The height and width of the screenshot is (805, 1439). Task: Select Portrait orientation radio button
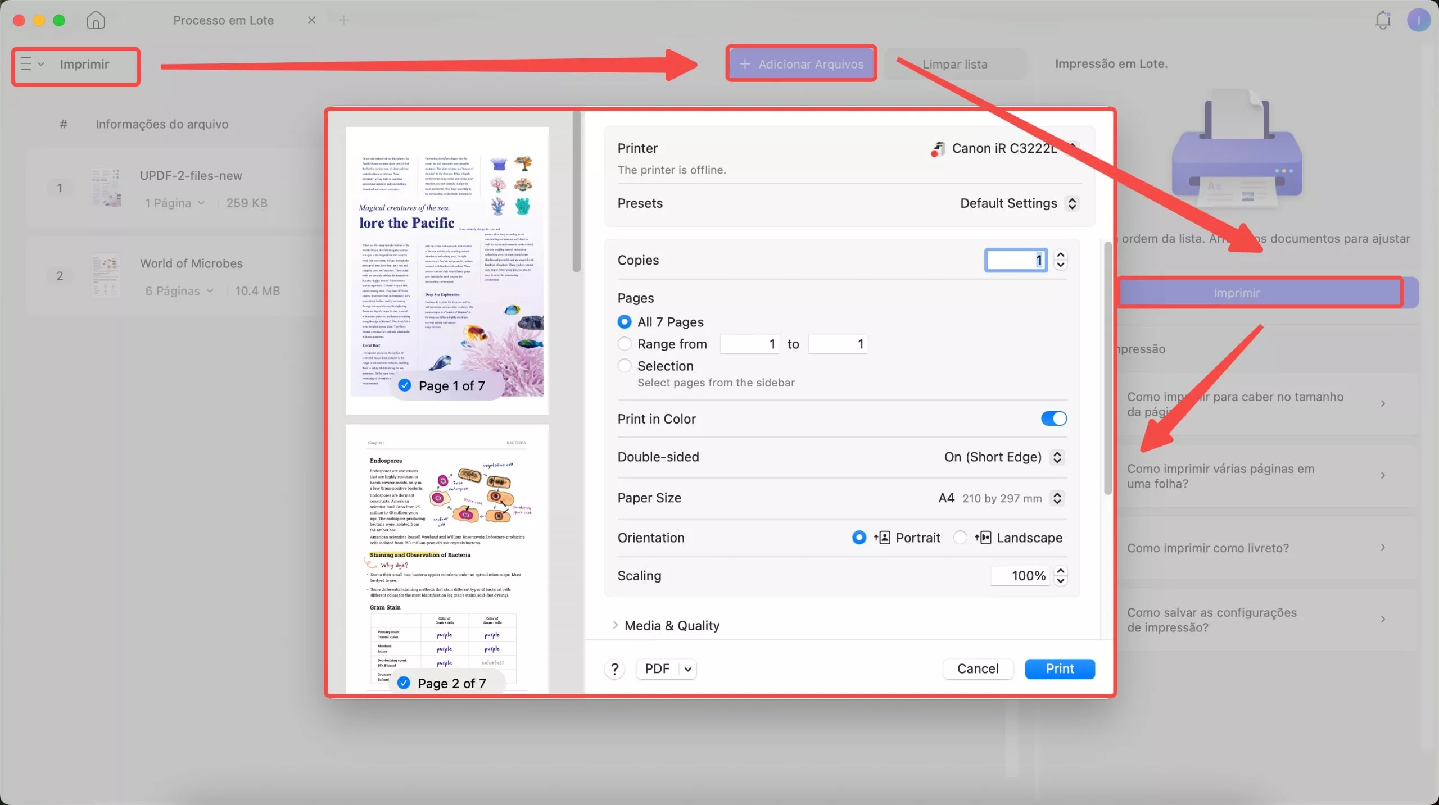tap(859, 538)
